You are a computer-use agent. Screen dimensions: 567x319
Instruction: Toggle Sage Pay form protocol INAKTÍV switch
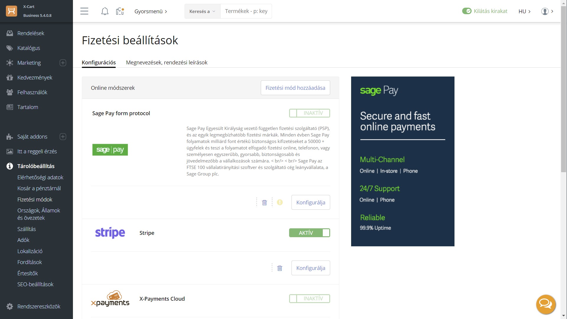click(x=309, y=113)
